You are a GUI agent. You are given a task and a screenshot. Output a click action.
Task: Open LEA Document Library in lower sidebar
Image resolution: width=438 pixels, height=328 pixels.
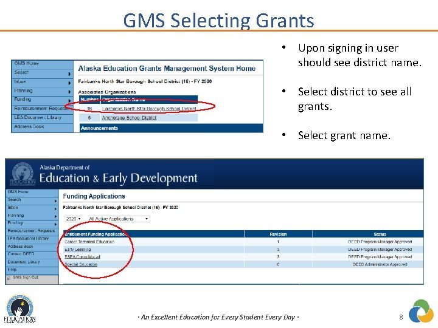(28, 239)
